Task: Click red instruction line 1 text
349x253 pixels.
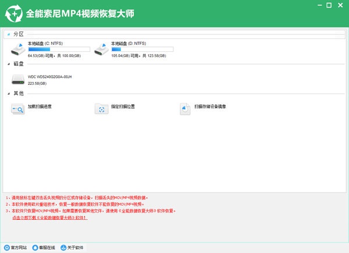Action: (x=77, y=198)
